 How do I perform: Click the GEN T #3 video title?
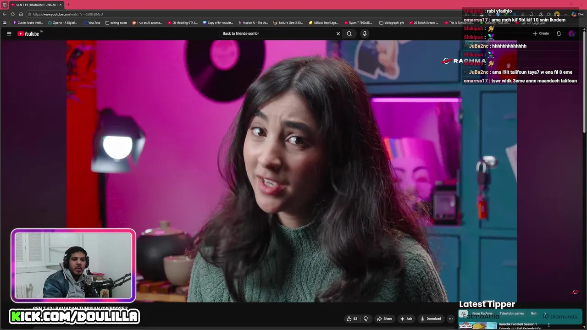80,308
